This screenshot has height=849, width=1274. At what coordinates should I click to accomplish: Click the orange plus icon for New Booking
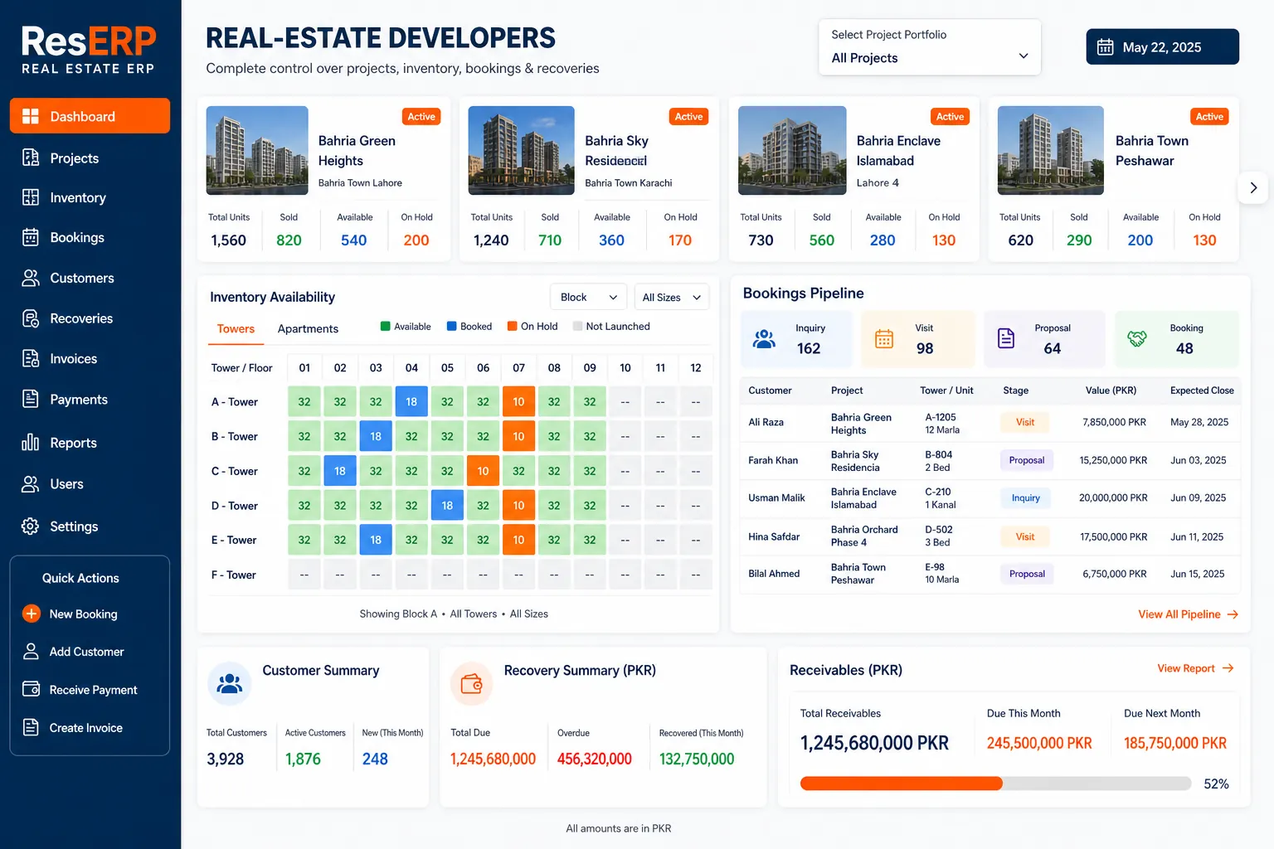(x=31, y=614)
